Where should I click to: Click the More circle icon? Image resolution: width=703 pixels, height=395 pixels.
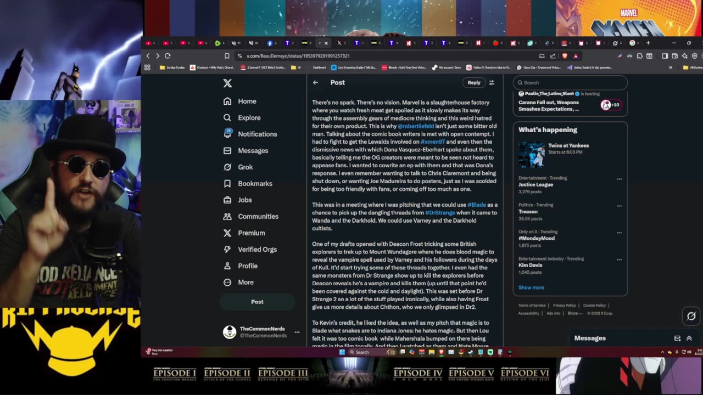[227, 282]
